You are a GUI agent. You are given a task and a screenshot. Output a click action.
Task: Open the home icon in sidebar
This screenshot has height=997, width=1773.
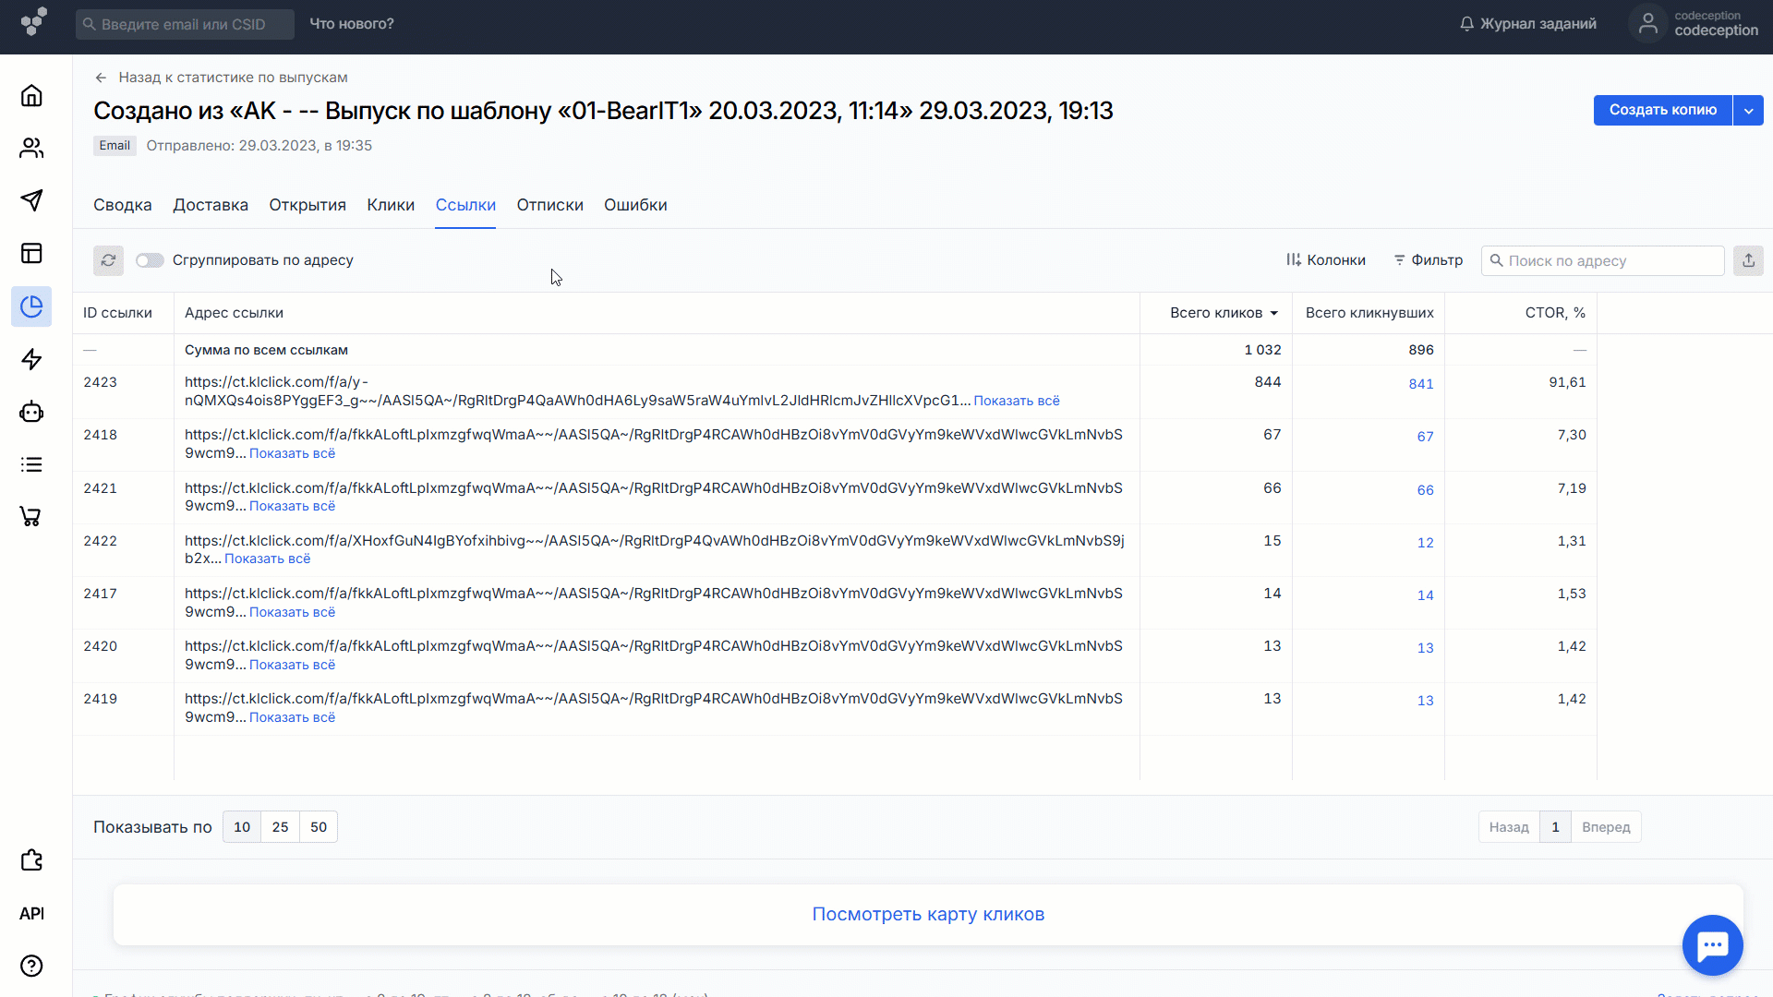[31, 96]
